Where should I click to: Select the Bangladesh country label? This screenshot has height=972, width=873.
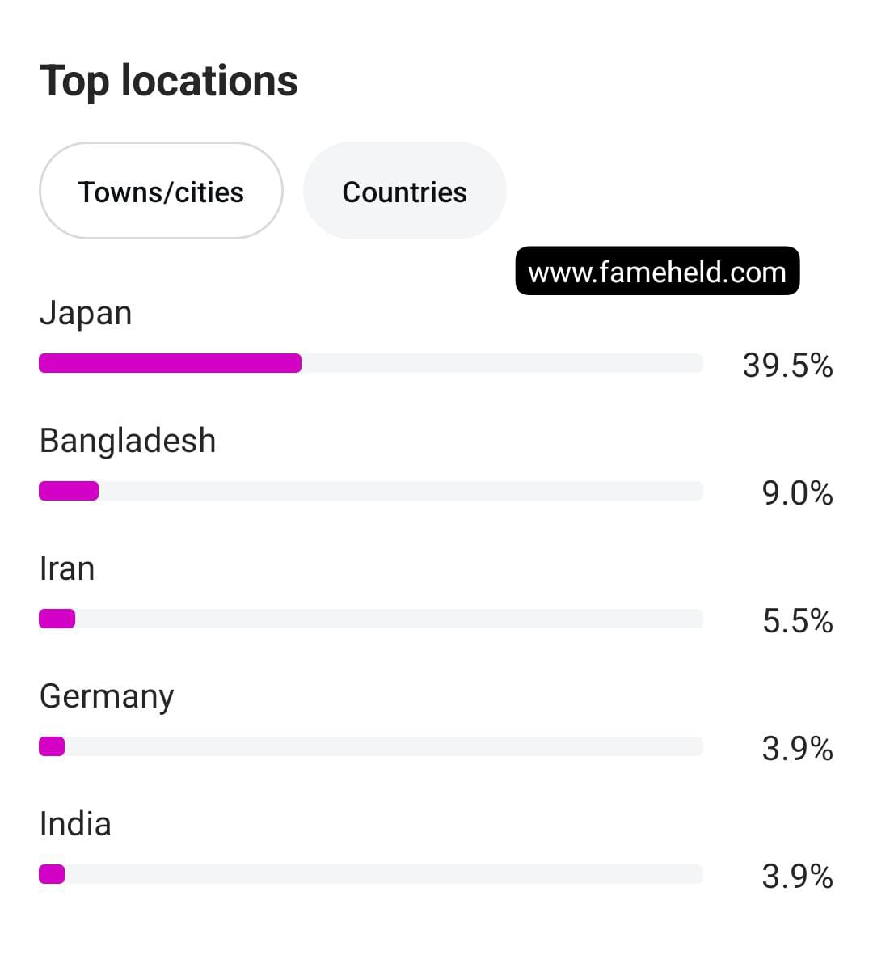click(128, 442)
